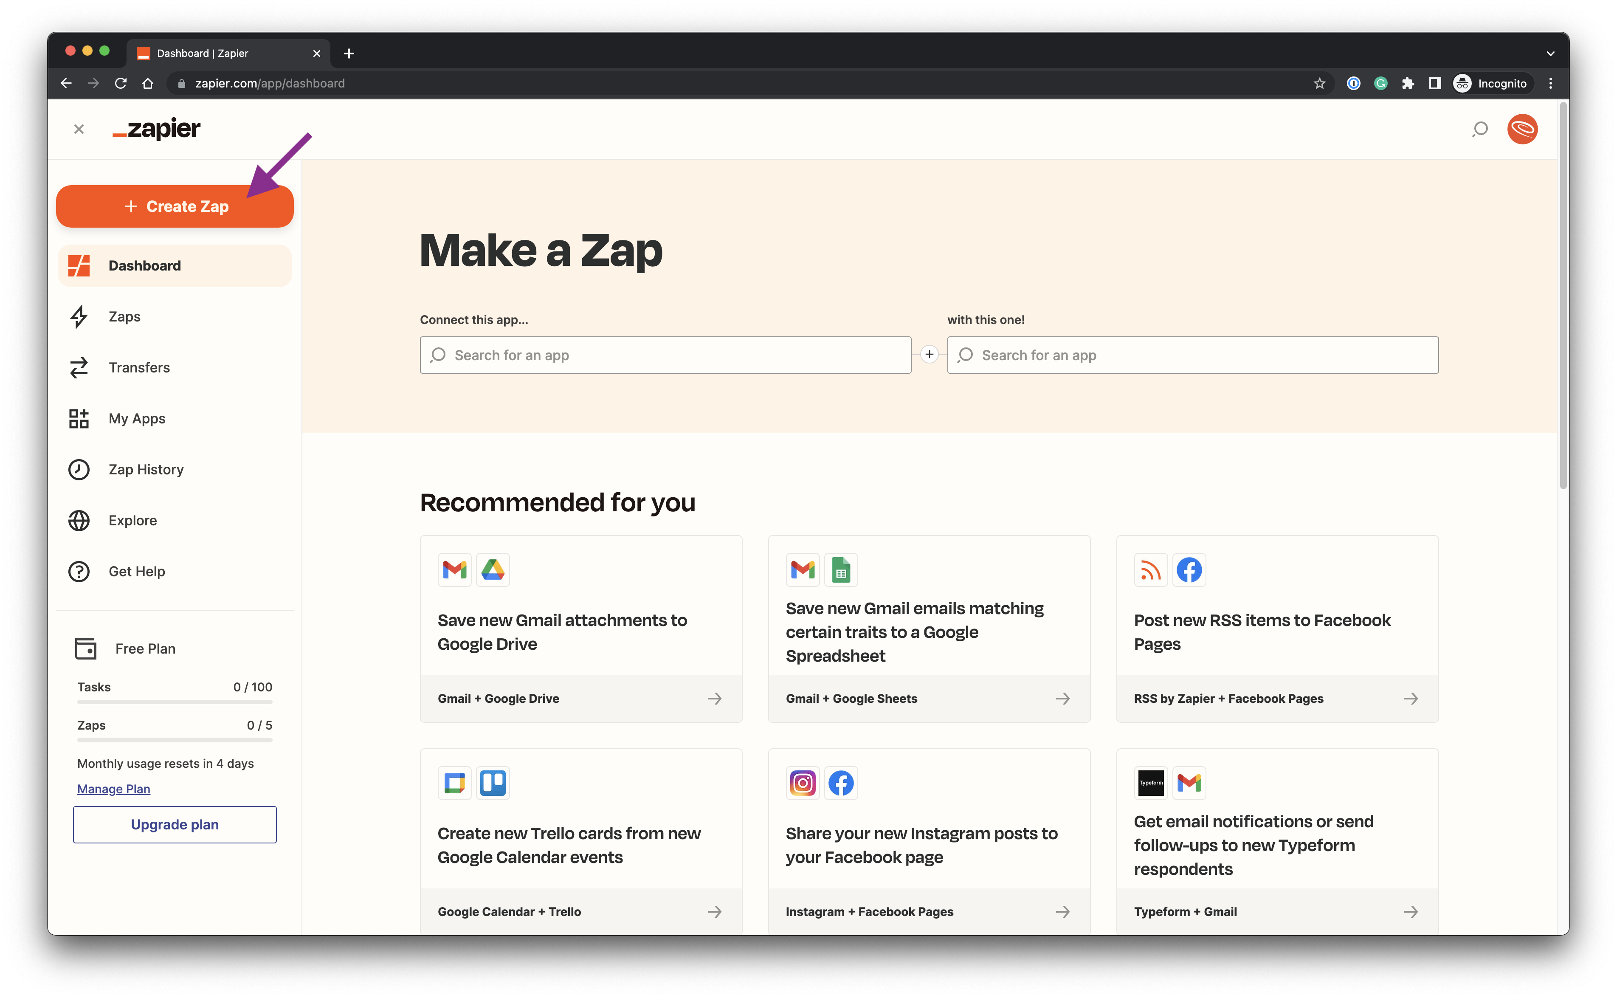Click the Upgrade plan button
Image resolution: width=1617 pixels, height=998 pixels.
175,824
